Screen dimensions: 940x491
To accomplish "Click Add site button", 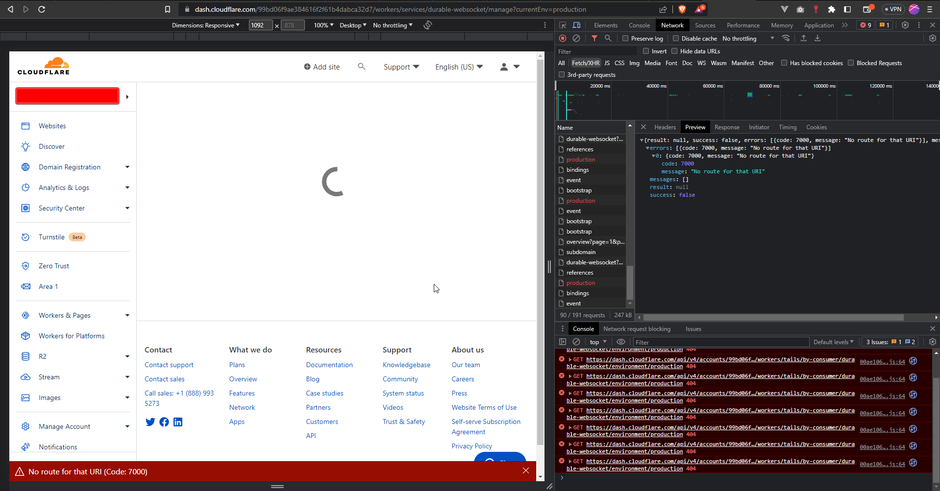I will tap(322, 67).
